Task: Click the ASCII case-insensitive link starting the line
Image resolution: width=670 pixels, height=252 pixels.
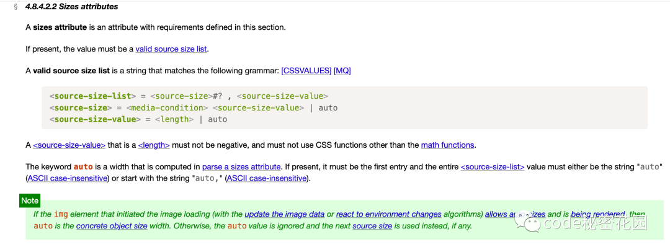Action: point(67,178)
